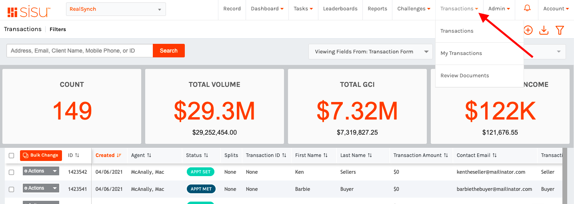Click the $121,676.55 income value

click(500, 132)
